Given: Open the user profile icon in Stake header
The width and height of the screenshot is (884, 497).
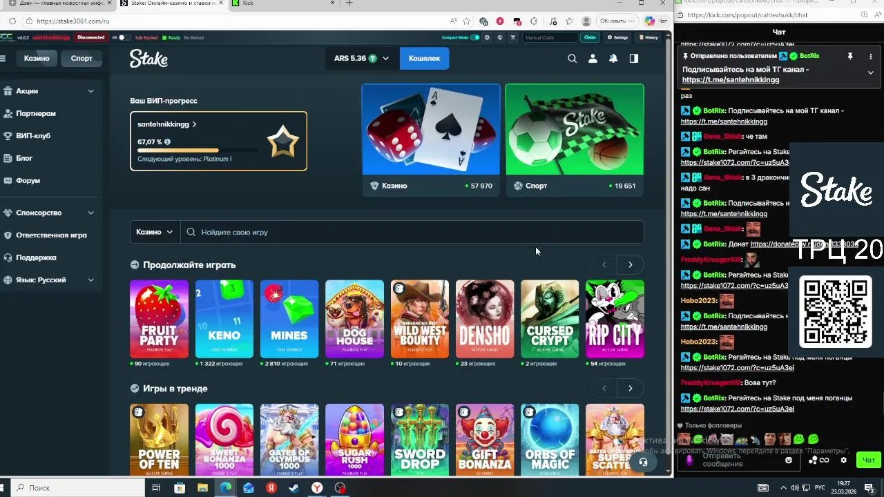Looking at the screenshot, I should (593, 59).
